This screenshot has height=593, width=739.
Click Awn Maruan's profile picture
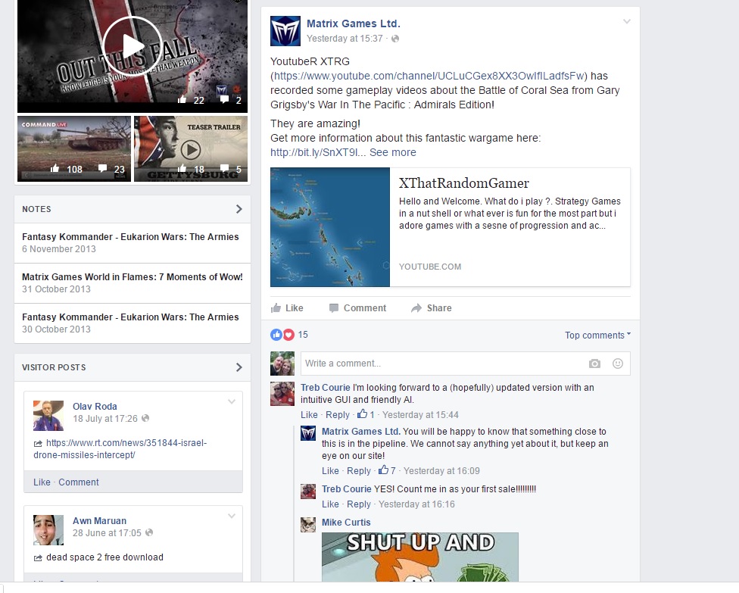[x=48, y=530]
